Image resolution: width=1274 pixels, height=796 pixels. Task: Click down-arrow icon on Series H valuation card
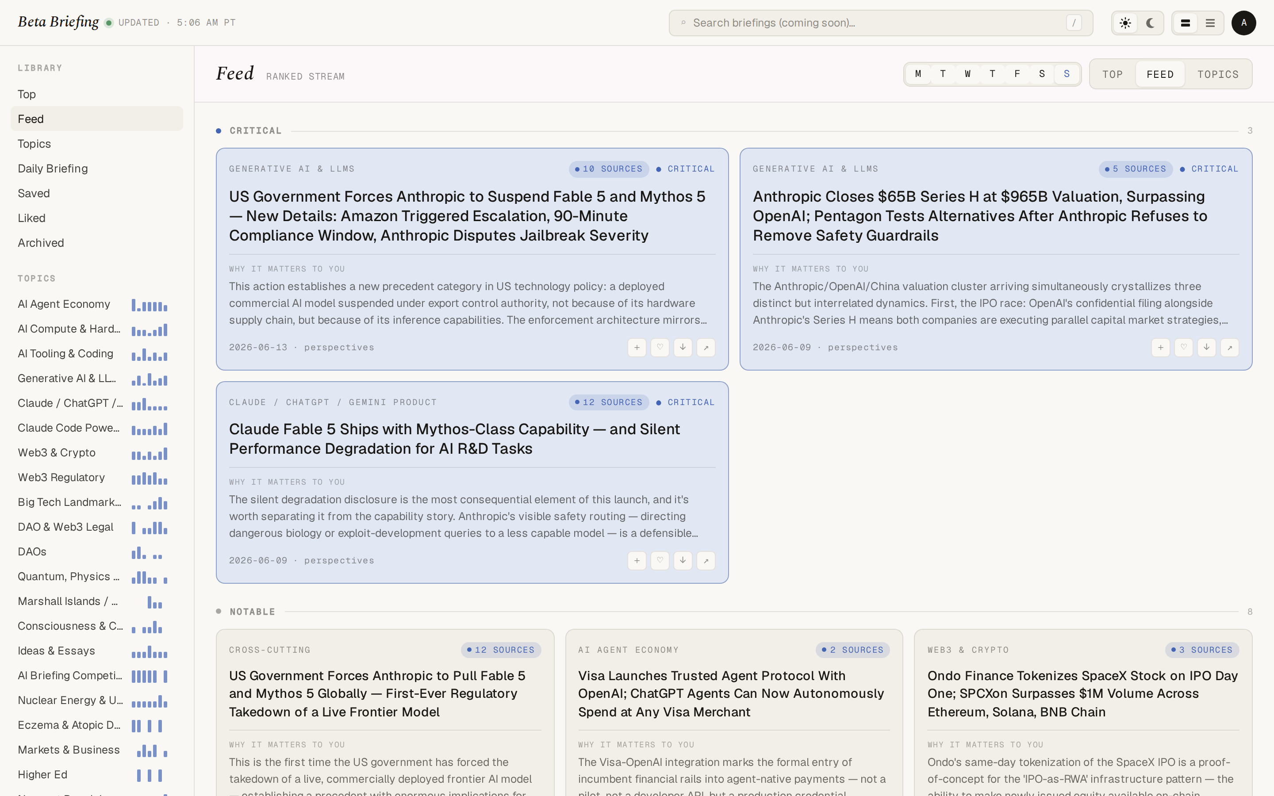point(1207,348)
